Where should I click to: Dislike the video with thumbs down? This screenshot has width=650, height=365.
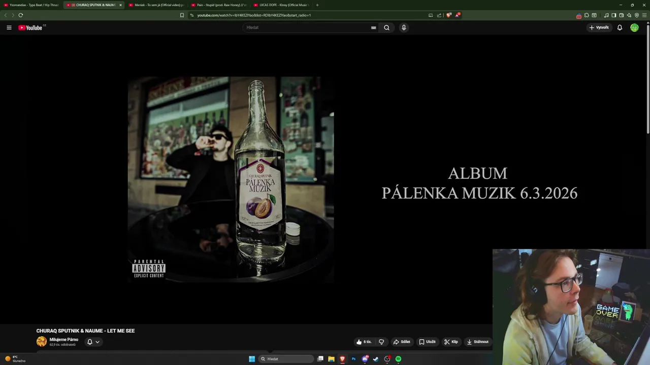(x=381, y=342)
